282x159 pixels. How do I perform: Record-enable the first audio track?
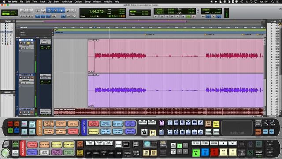[x=21, y=43]
